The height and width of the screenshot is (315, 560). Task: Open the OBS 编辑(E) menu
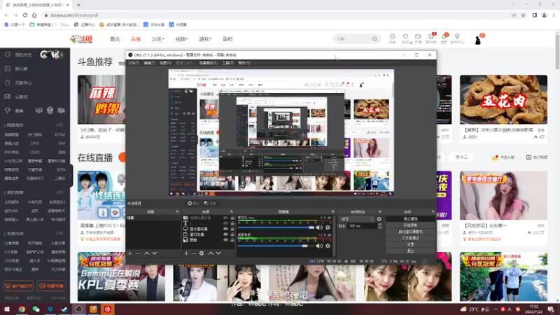pos(149,63)
